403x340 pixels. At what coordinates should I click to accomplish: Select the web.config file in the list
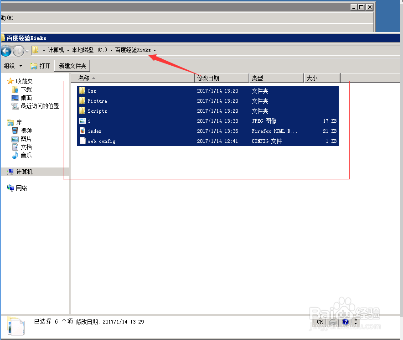coord(101,141)
